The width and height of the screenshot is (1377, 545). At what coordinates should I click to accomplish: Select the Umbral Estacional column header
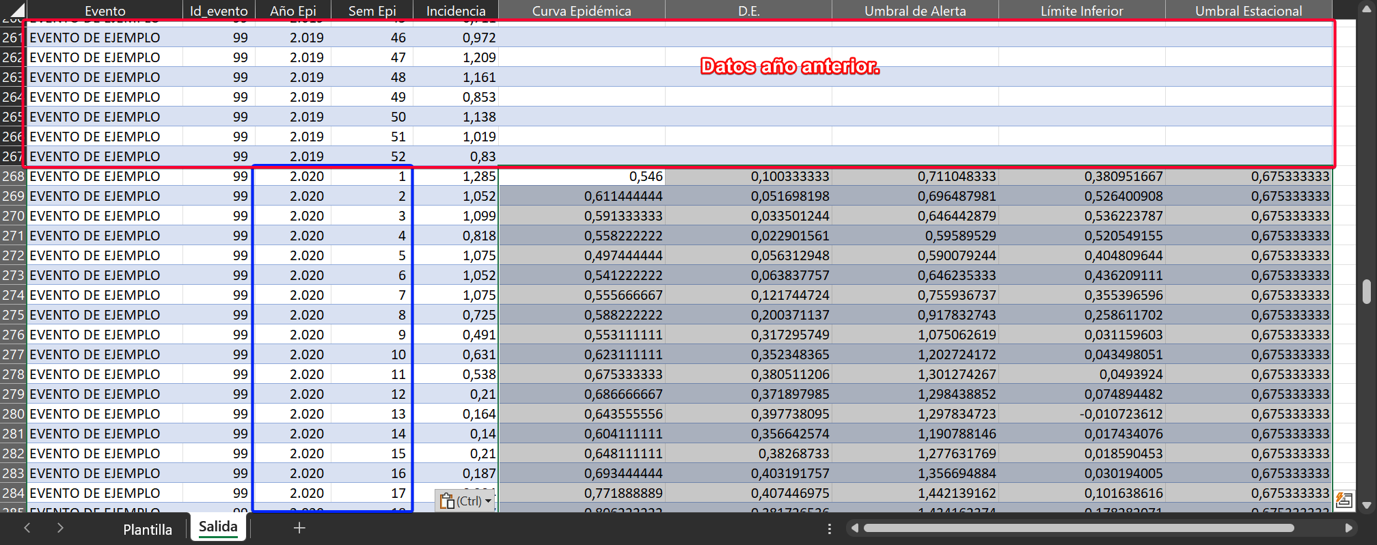pos(1249,10)
